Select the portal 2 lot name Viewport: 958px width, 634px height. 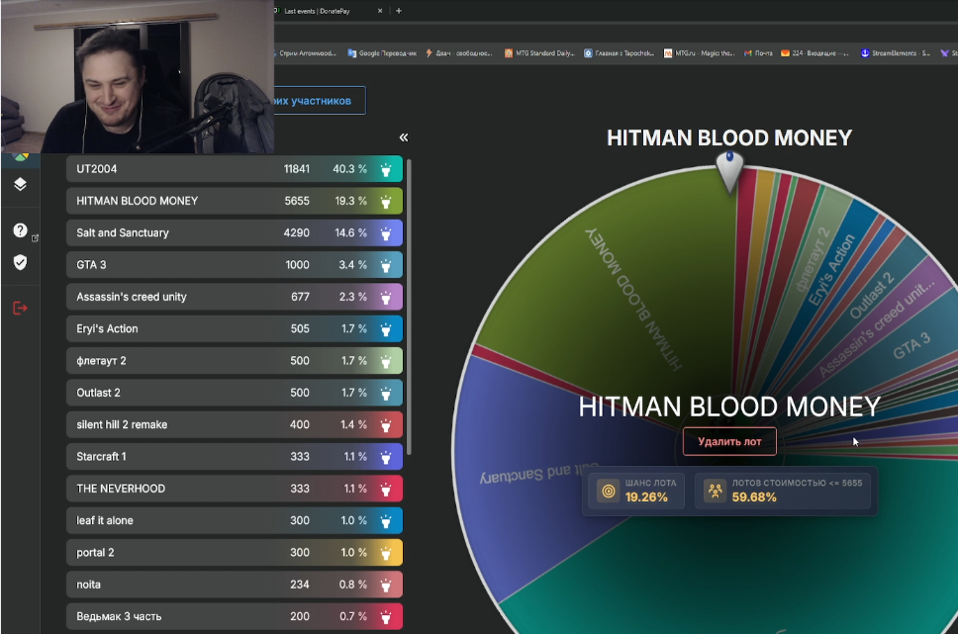(x=95, y=553)
